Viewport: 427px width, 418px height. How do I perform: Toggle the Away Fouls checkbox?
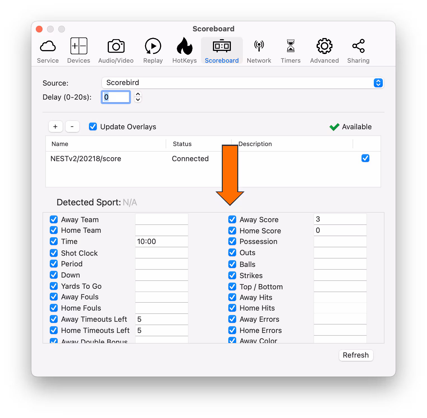tap(54, 297)
